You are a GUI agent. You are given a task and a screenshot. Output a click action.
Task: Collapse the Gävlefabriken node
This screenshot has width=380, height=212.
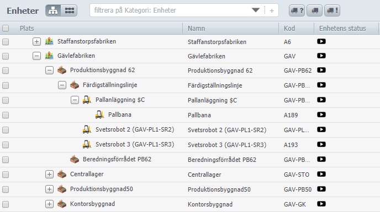(x=36, y=56)
